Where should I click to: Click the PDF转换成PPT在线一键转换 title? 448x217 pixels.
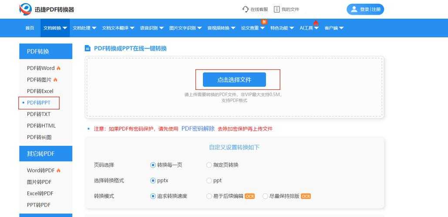(x=130, y=49)
